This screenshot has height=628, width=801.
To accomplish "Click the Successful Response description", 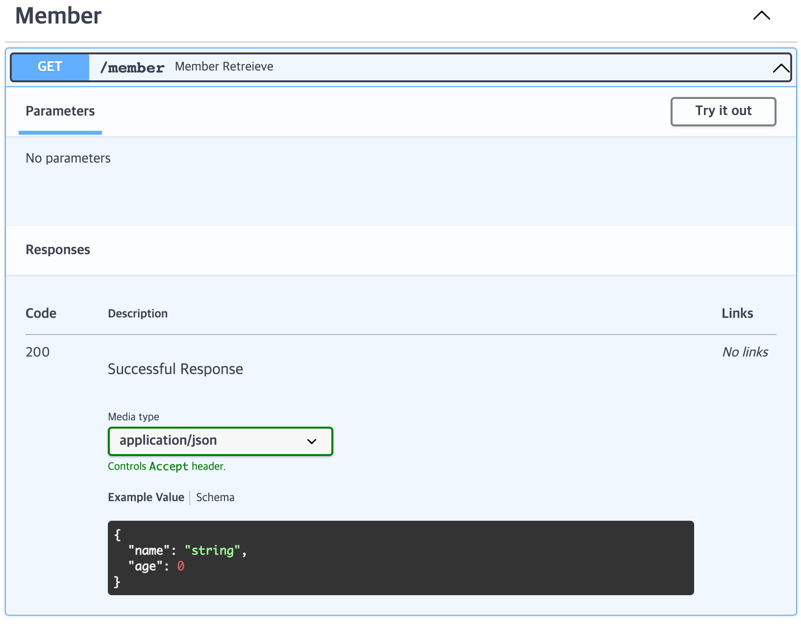I will pos(175,369).
